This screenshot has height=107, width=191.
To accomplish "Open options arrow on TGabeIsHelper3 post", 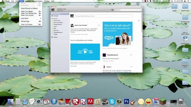I will coord(131,55).
